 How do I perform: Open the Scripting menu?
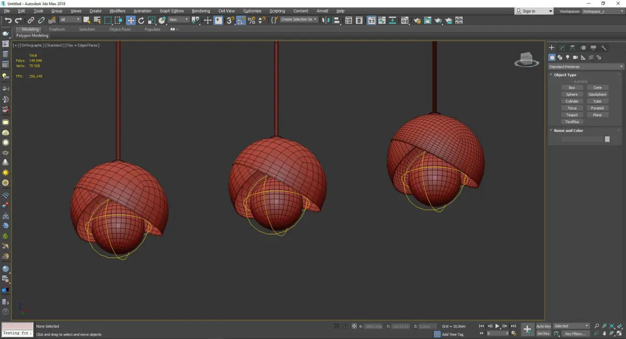[x=278, y=11]
